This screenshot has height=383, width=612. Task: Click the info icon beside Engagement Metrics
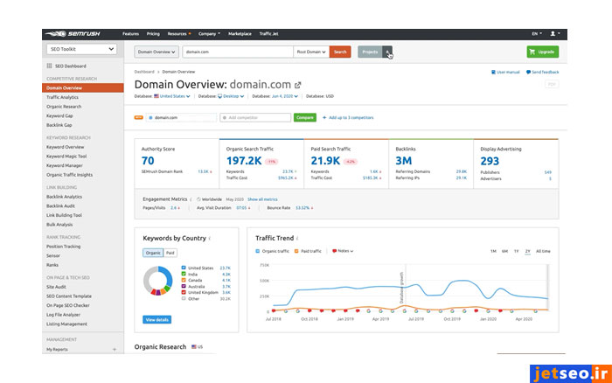click(191, 199)
